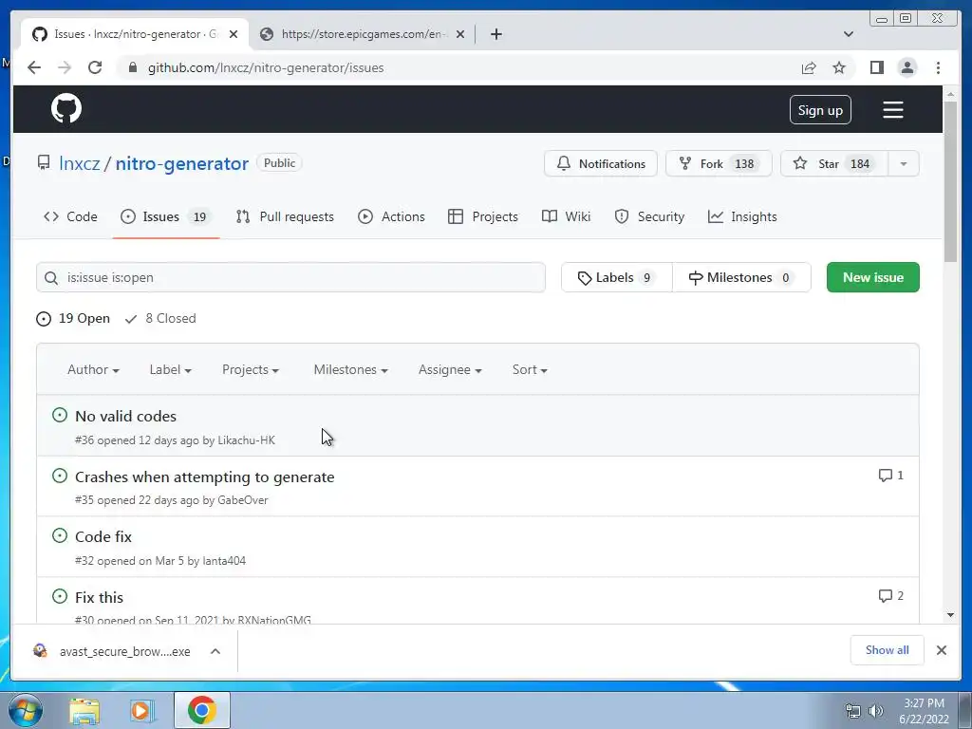Show the 8 Closed issues

160,318
